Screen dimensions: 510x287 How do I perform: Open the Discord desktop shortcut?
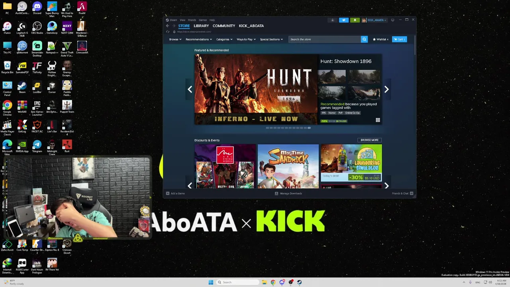coord(37,8)
